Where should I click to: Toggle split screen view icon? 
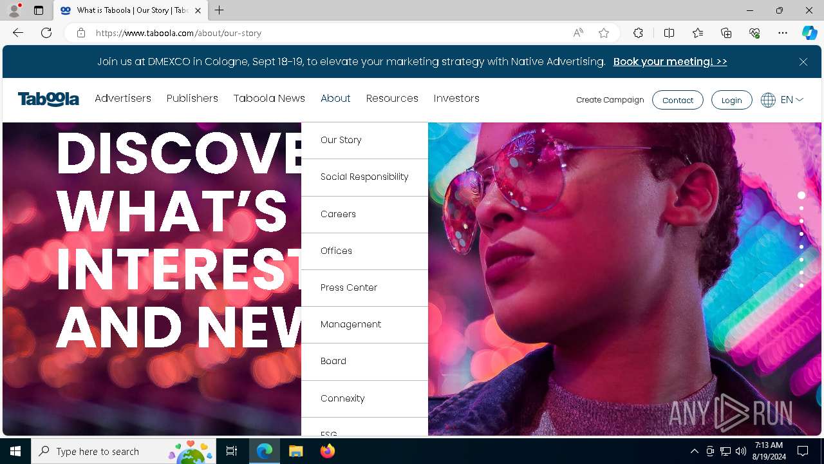[x=669, y=33]
